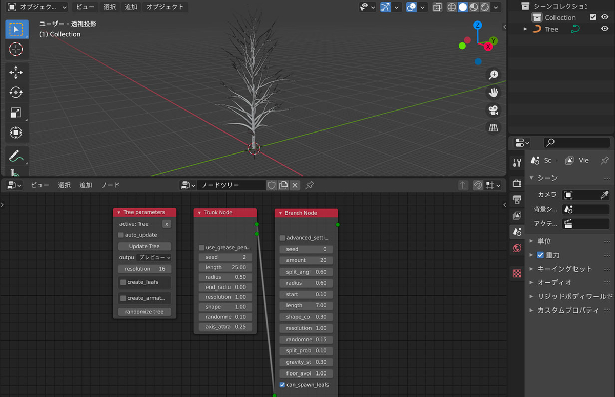
Task: Switch to solid viewport shading
Action: coord(463,7)
